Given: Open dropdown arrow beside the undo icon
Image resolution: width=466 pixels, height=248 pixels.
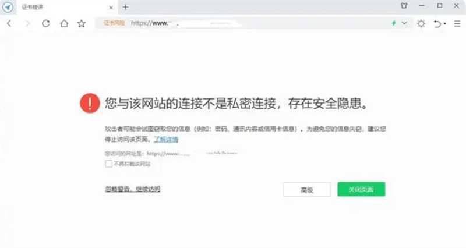Looking at the screenshot, I should (445, 24).
